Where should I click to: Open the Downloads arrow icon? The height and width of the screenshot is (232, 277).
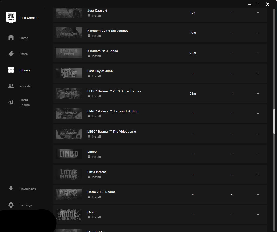(x=11, y=189)
